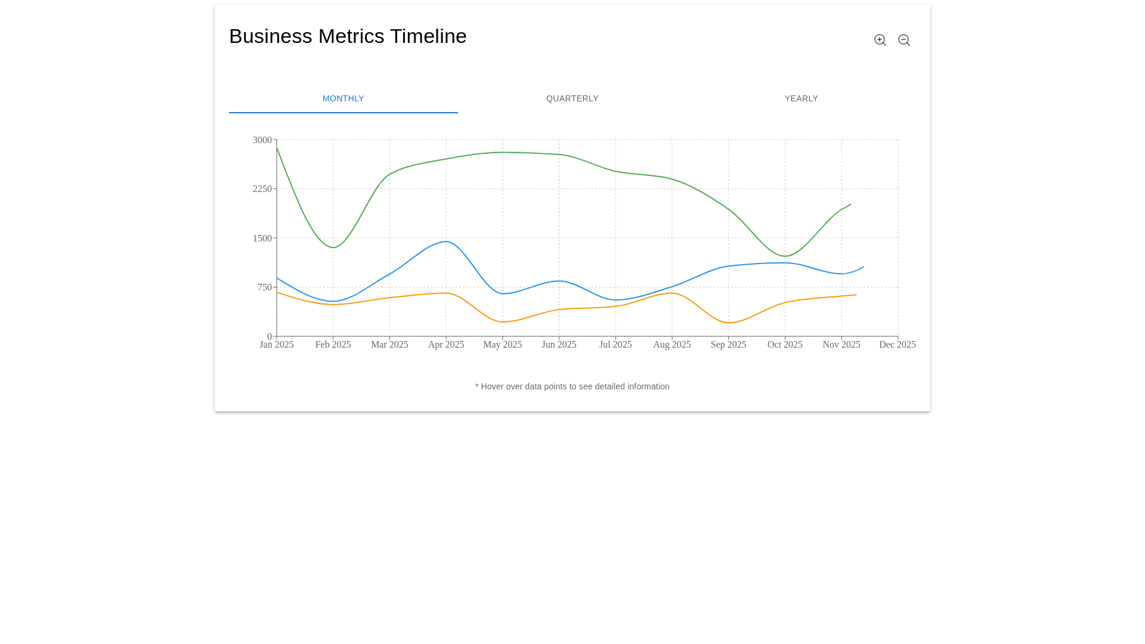
Task: Click orange line dip at May 2025
Action: [503, 322]
